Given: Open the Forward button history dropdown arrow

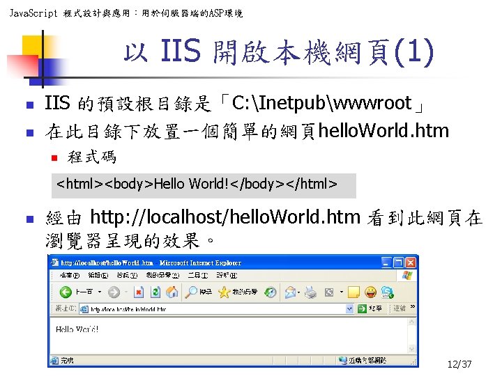Looking at the screenshot, I should coord(126,292).
